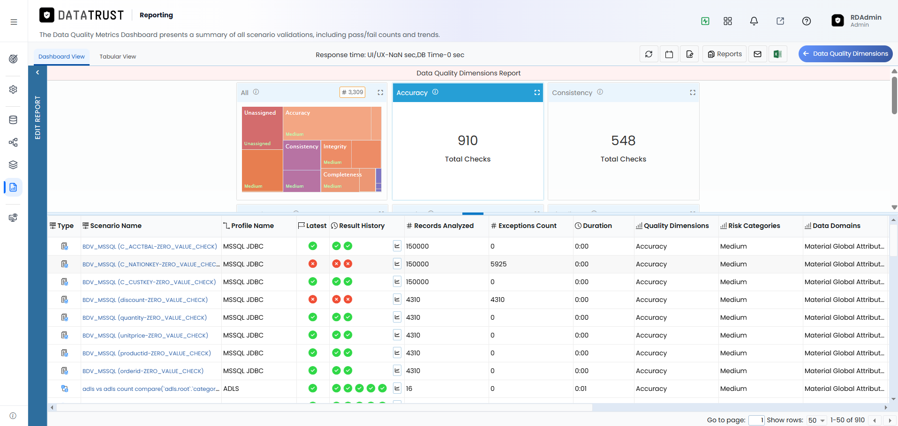Open the email report envelope icon
This screenshot has width=898, height=426.
pyautogui.click(x=757, y=54)
